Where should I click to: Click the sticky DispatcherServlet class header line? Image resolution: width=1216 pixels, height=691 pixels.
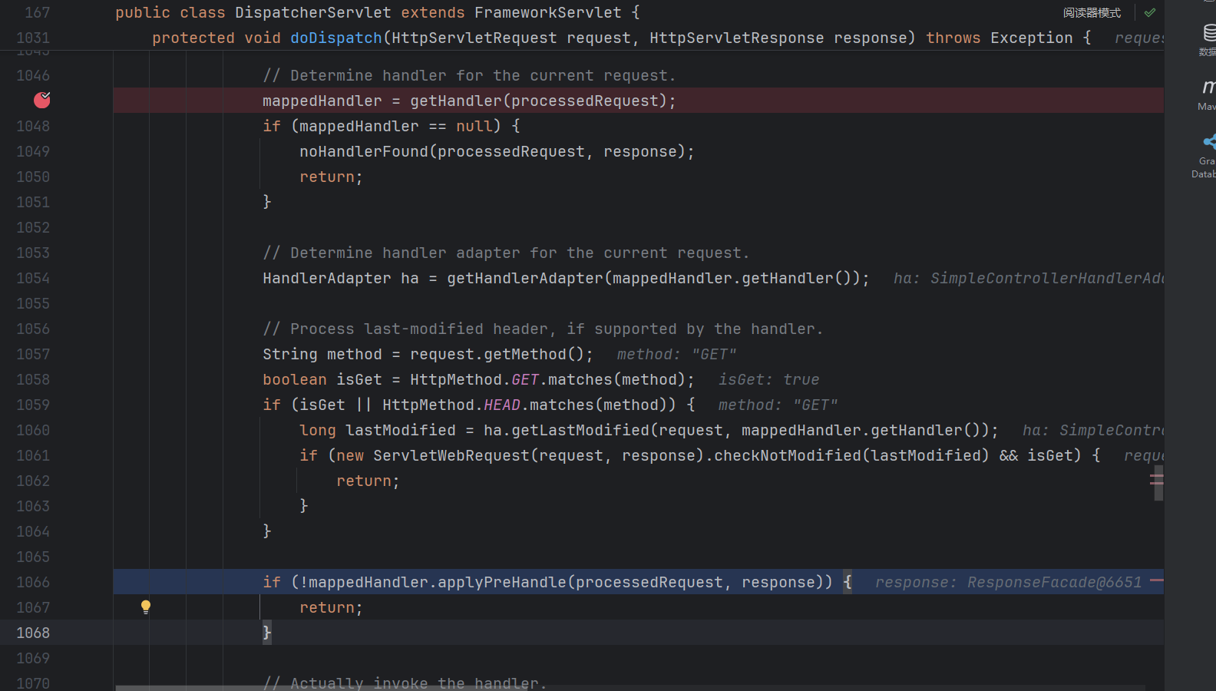(x=376, y=13)
